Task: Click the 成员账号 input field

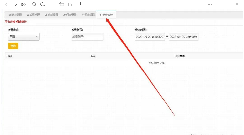Action: [87, 37]
